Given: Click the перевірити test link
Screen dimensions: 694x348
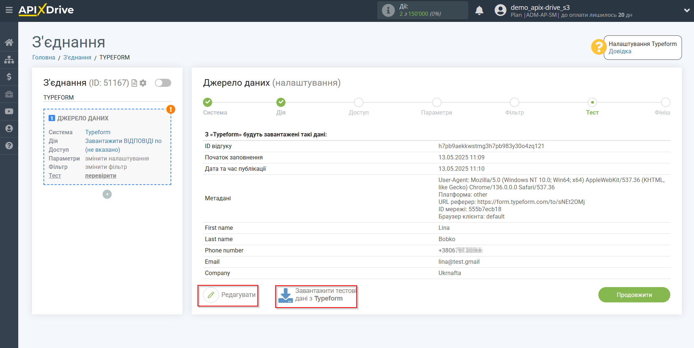Looking at the screenshot, I should coord(101,175).
